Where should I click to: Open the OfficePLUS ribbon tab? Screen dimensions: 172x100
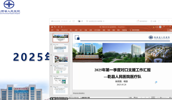[64, 30]
